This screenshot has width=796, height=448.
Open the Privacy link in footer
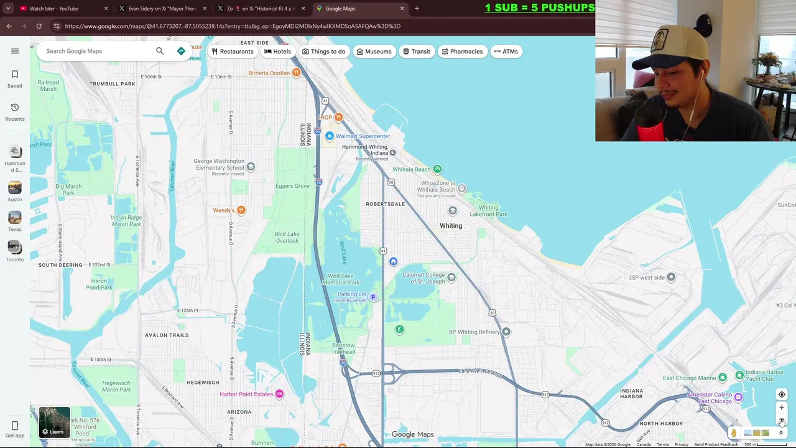682,444
